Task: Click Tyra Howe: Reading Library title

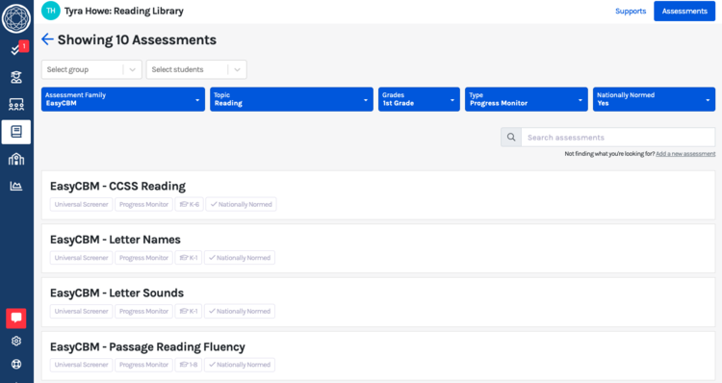Action: pyautogui.click(x=124, y=11)
